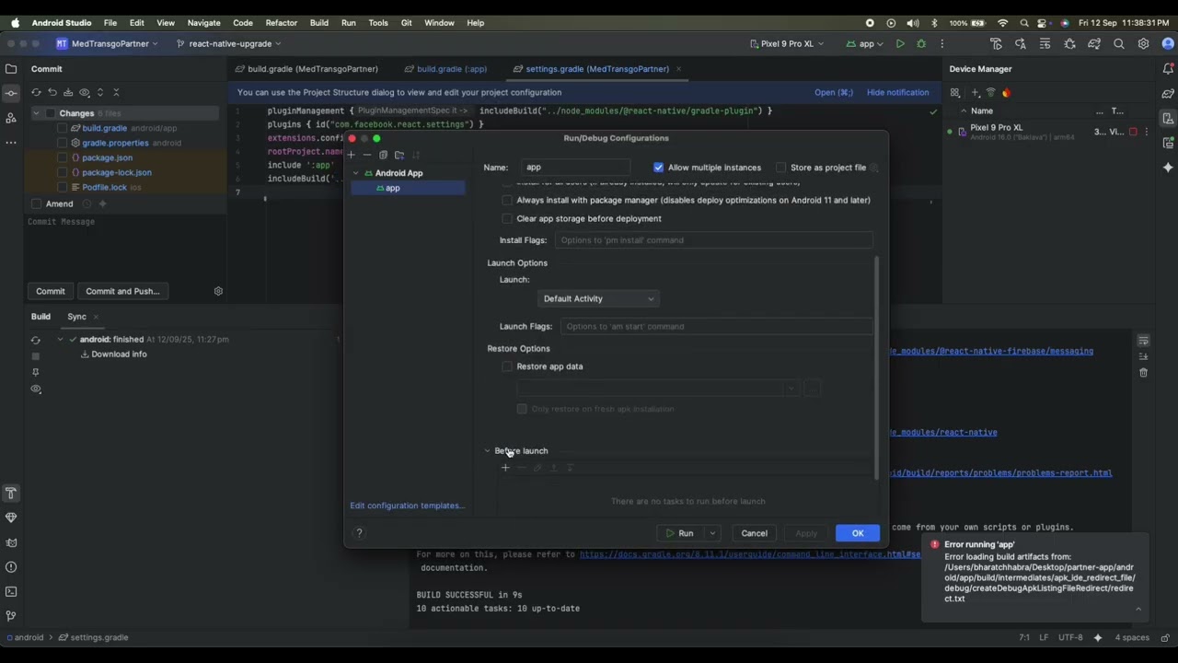The width and height of the screenshot is (1178, 663).
Task: Open Search Everywhere magnifier in Android Studio toolbar
Action: click(x=1119, y=43)
